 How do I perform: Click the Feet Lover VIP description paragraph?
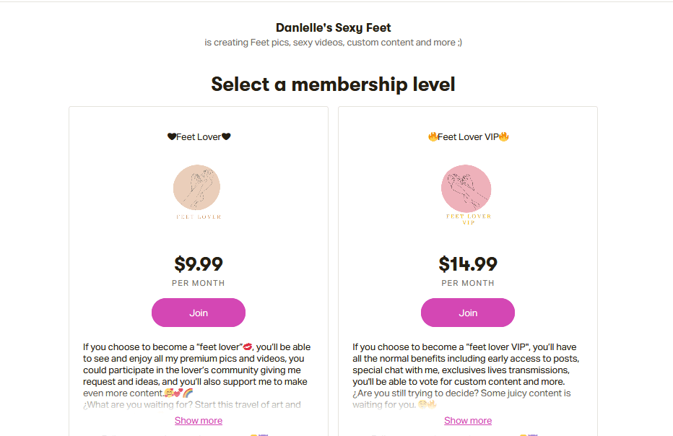point(466,375)
